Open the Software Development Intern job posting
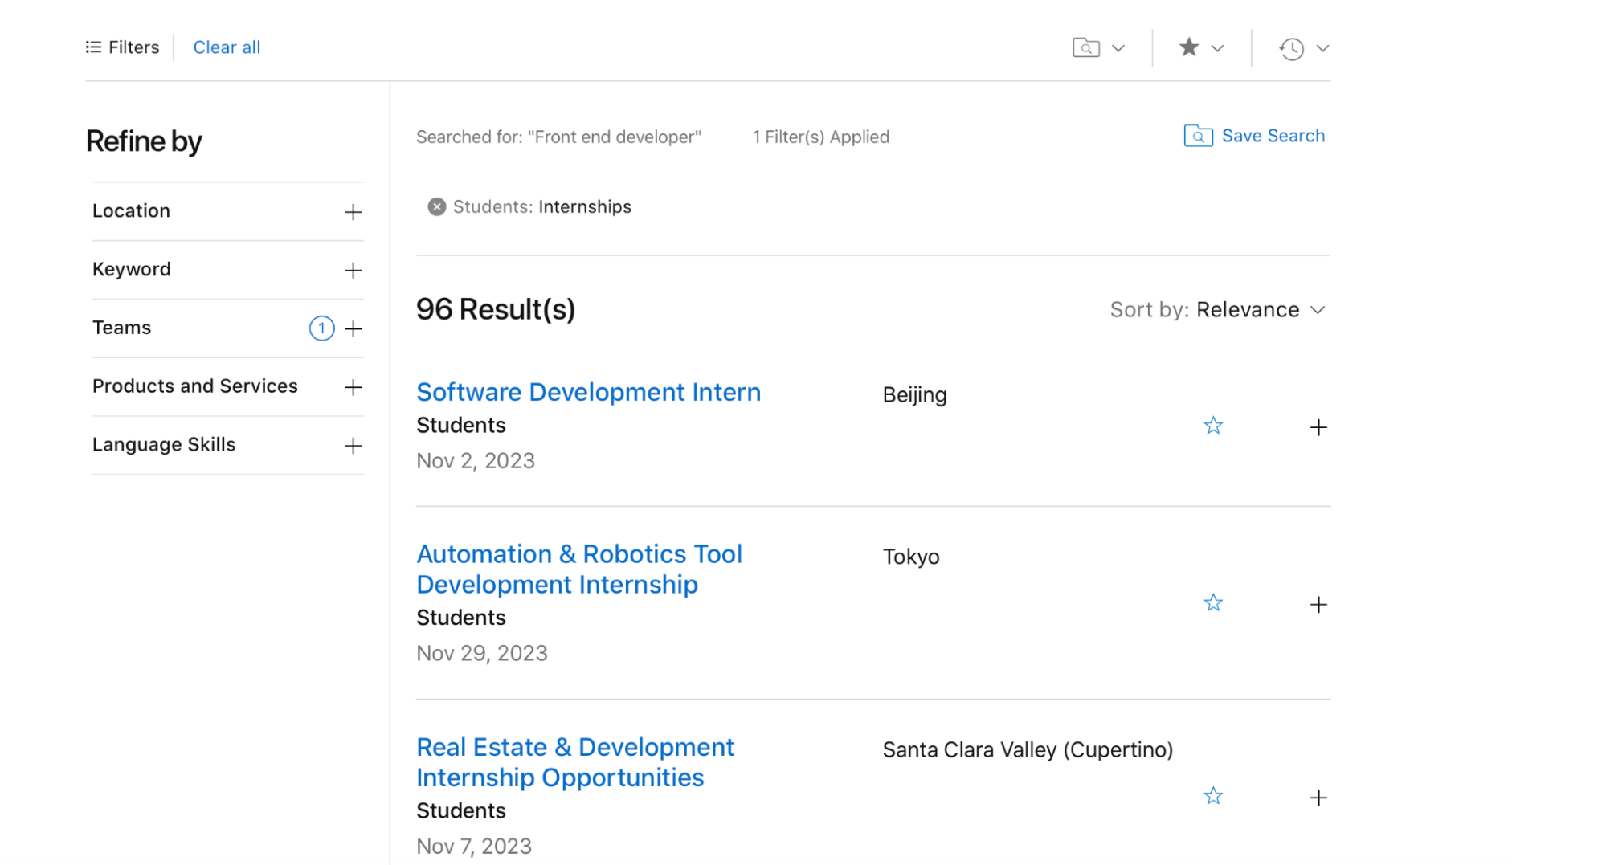Screen dimensions: 1606x865 tap(588, 392)
